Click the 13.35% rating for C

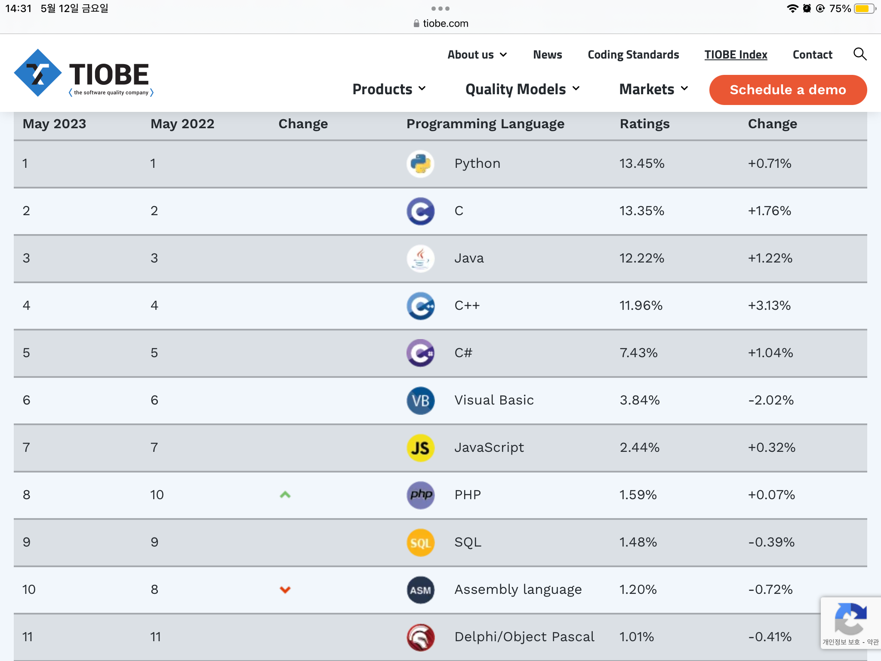[642, 211]
